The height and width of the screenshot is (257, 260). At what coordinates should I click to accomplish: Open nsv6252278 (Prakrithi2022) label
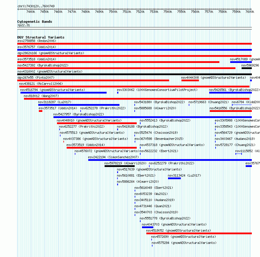point(103,108)
